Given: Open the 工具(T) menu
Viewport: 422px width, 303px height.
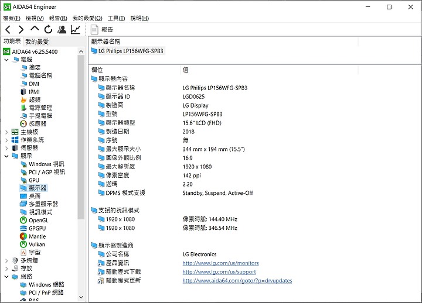Looking at the screenshot, I should coord(116,18).
